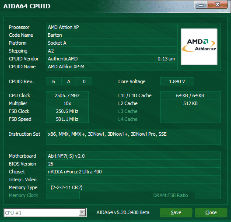Screen dimensions: 231x222
Task: Click the AMD Athlon XP logo image
Action: click(199, 47)
